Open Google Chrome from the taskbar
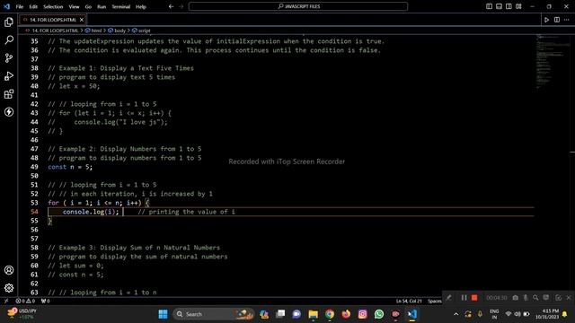This screenshot has height=323, width=575. tap(330, 314)
